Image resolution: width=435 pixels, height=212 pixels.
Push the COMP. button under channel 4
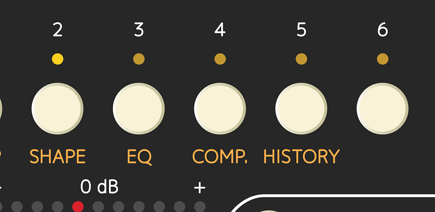pyautogui.click(x=220, y=108)
